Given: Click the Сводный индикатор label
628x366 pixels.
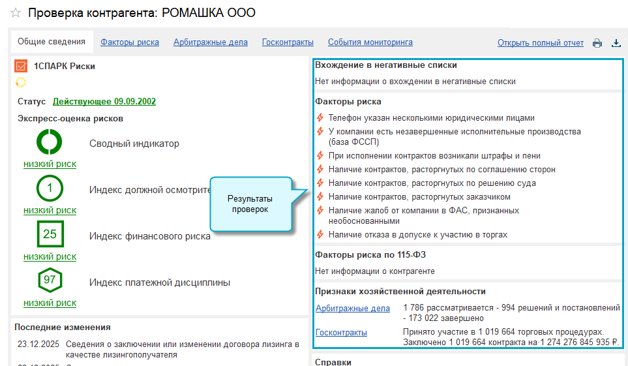Looking at the screenshot, I should point(134,144).
